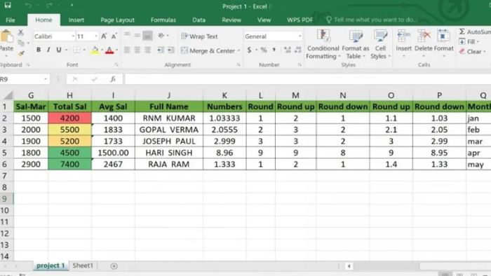The width and height of the screenshot is (491, 276).
Task: Switch to the Data tab
Action: [x=199, y=20]
